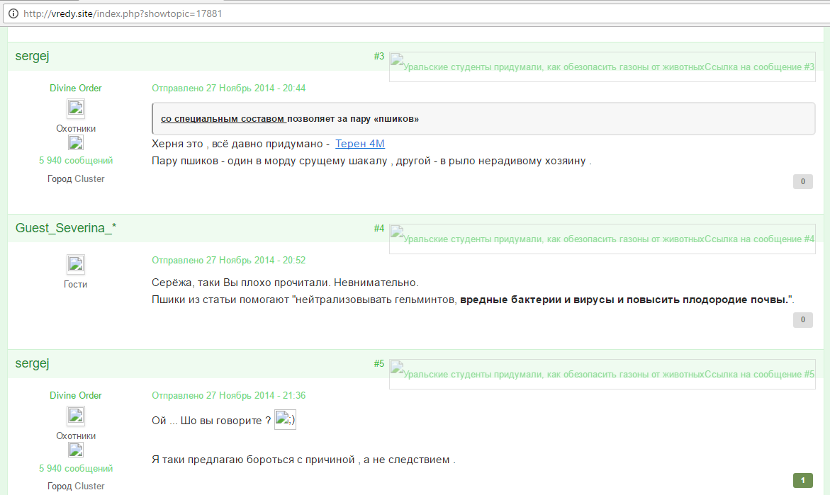Image resolution: width=830 pixels, height=495 pixels.
Task: Click broken avatar image in post #3
Action: coord(76,108)
